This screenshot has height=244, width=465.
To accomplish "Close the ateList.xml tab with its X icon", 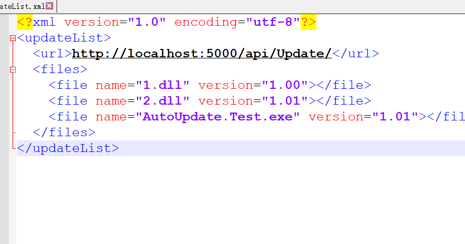I will (x=49, y=6).
